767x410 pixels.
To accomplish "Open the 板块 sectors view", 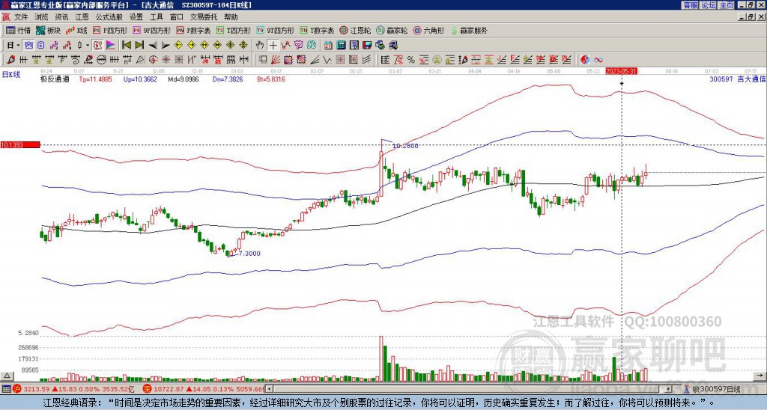I will click(48, 30).
